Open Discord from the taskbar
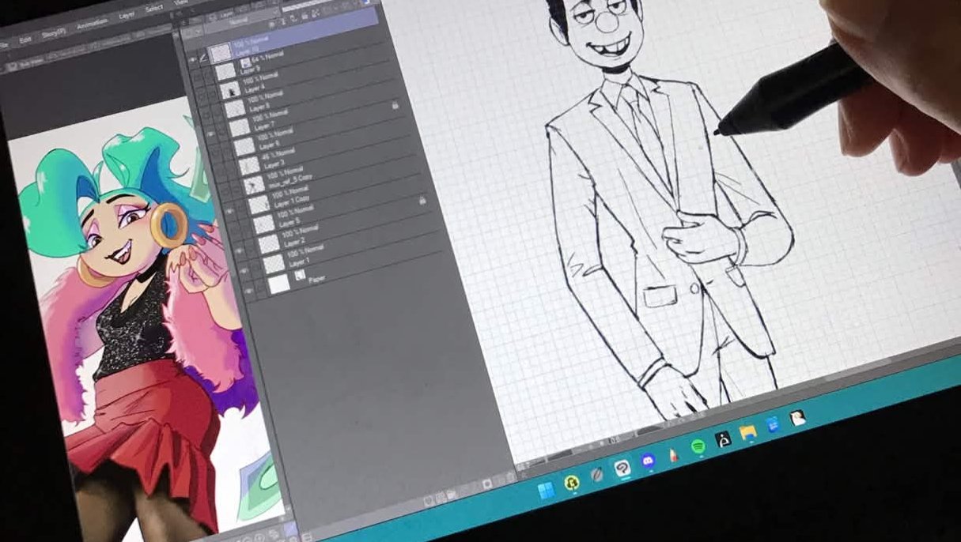The width and height of the screenshot is (961, 542). click(x=649, y=460)
